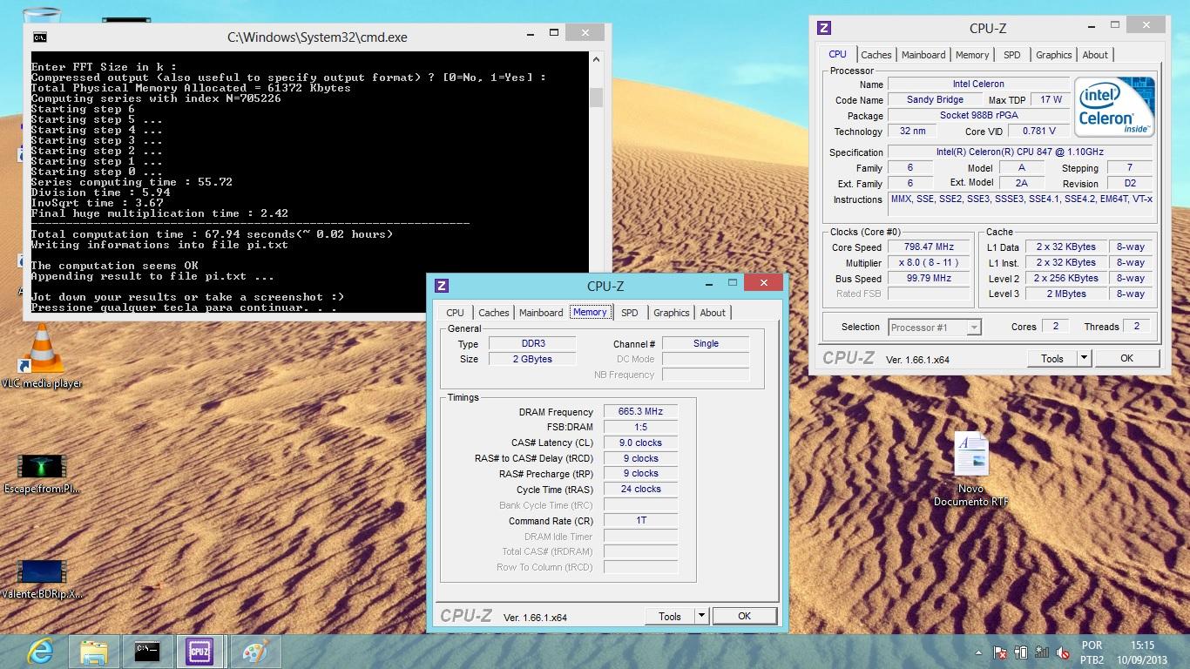
Task: Open the Mainboard tab in the right CPU-Z window
Action: tap(923, 55)
